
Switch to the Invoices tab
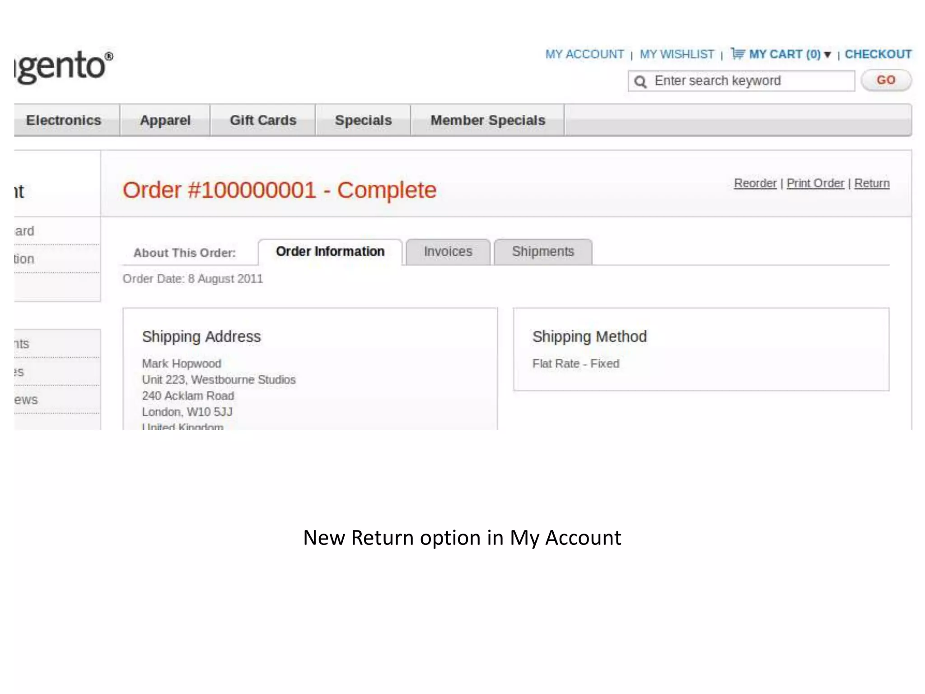448,252
